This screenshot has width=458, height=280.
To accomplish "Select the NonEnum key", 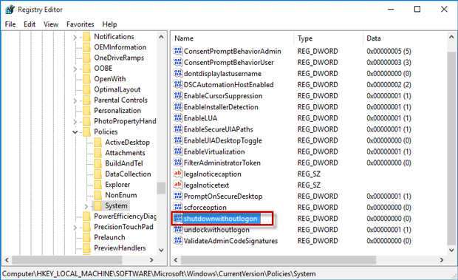I will [x=121, y=195].
